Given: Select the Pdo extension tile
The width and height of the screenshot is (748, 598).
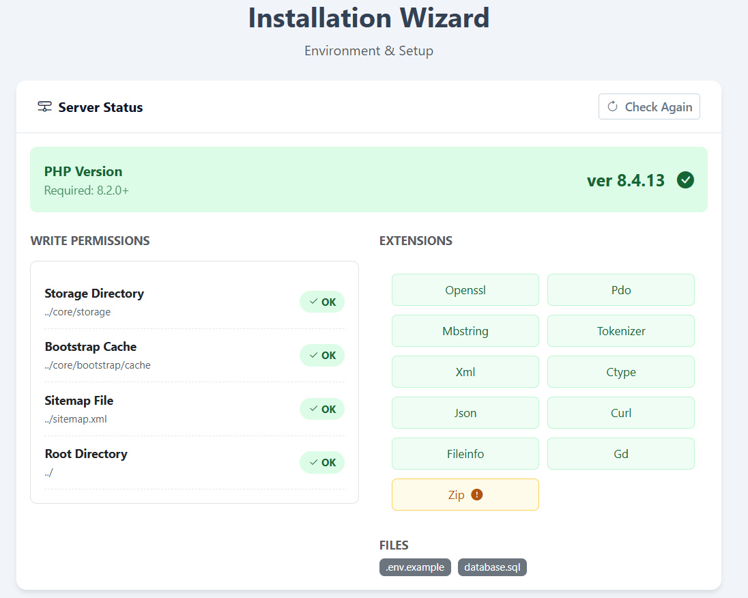Looking at the screenshot, I should tap(620, 290).
